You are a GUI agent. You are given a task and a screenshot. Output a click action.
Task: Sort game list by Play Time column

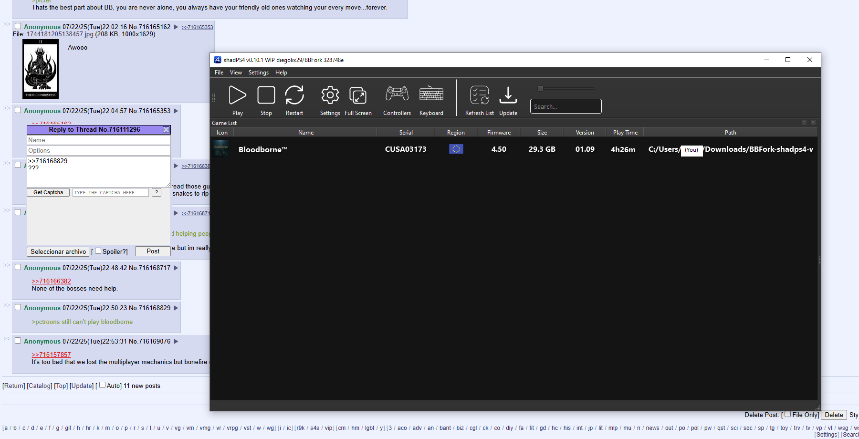tap(625, 133)
